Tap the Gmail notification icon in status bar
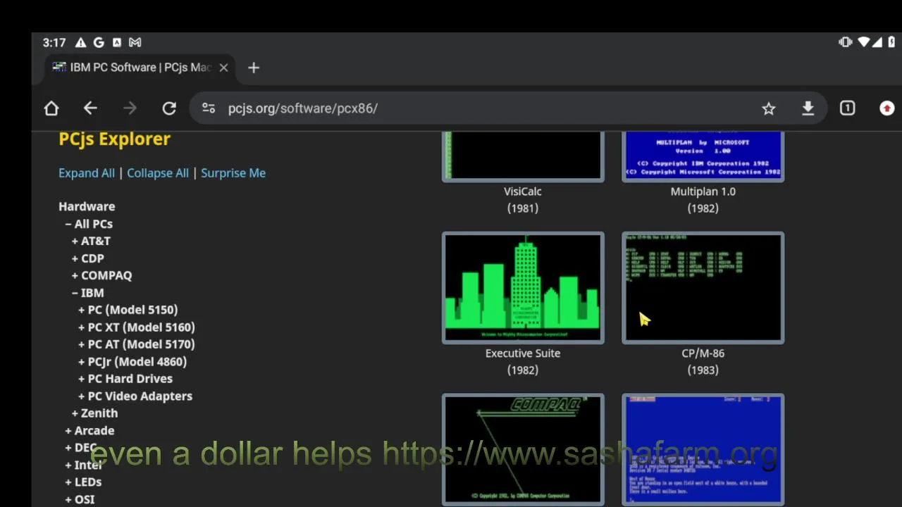902x507 pixels. (135, 43)
